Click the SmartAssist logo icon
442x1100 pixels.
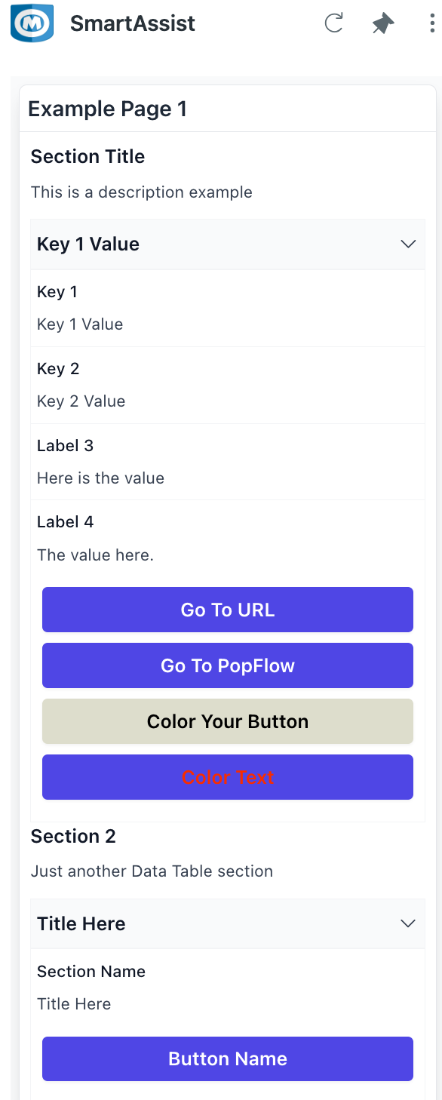(x=32, y=23)
